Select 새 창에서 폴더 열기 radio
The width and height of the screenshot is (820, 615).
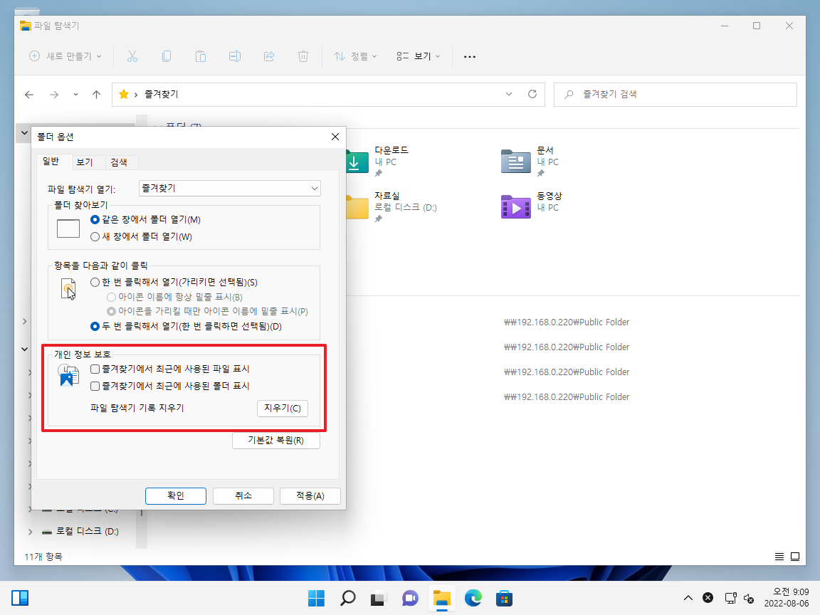(95, 237)
